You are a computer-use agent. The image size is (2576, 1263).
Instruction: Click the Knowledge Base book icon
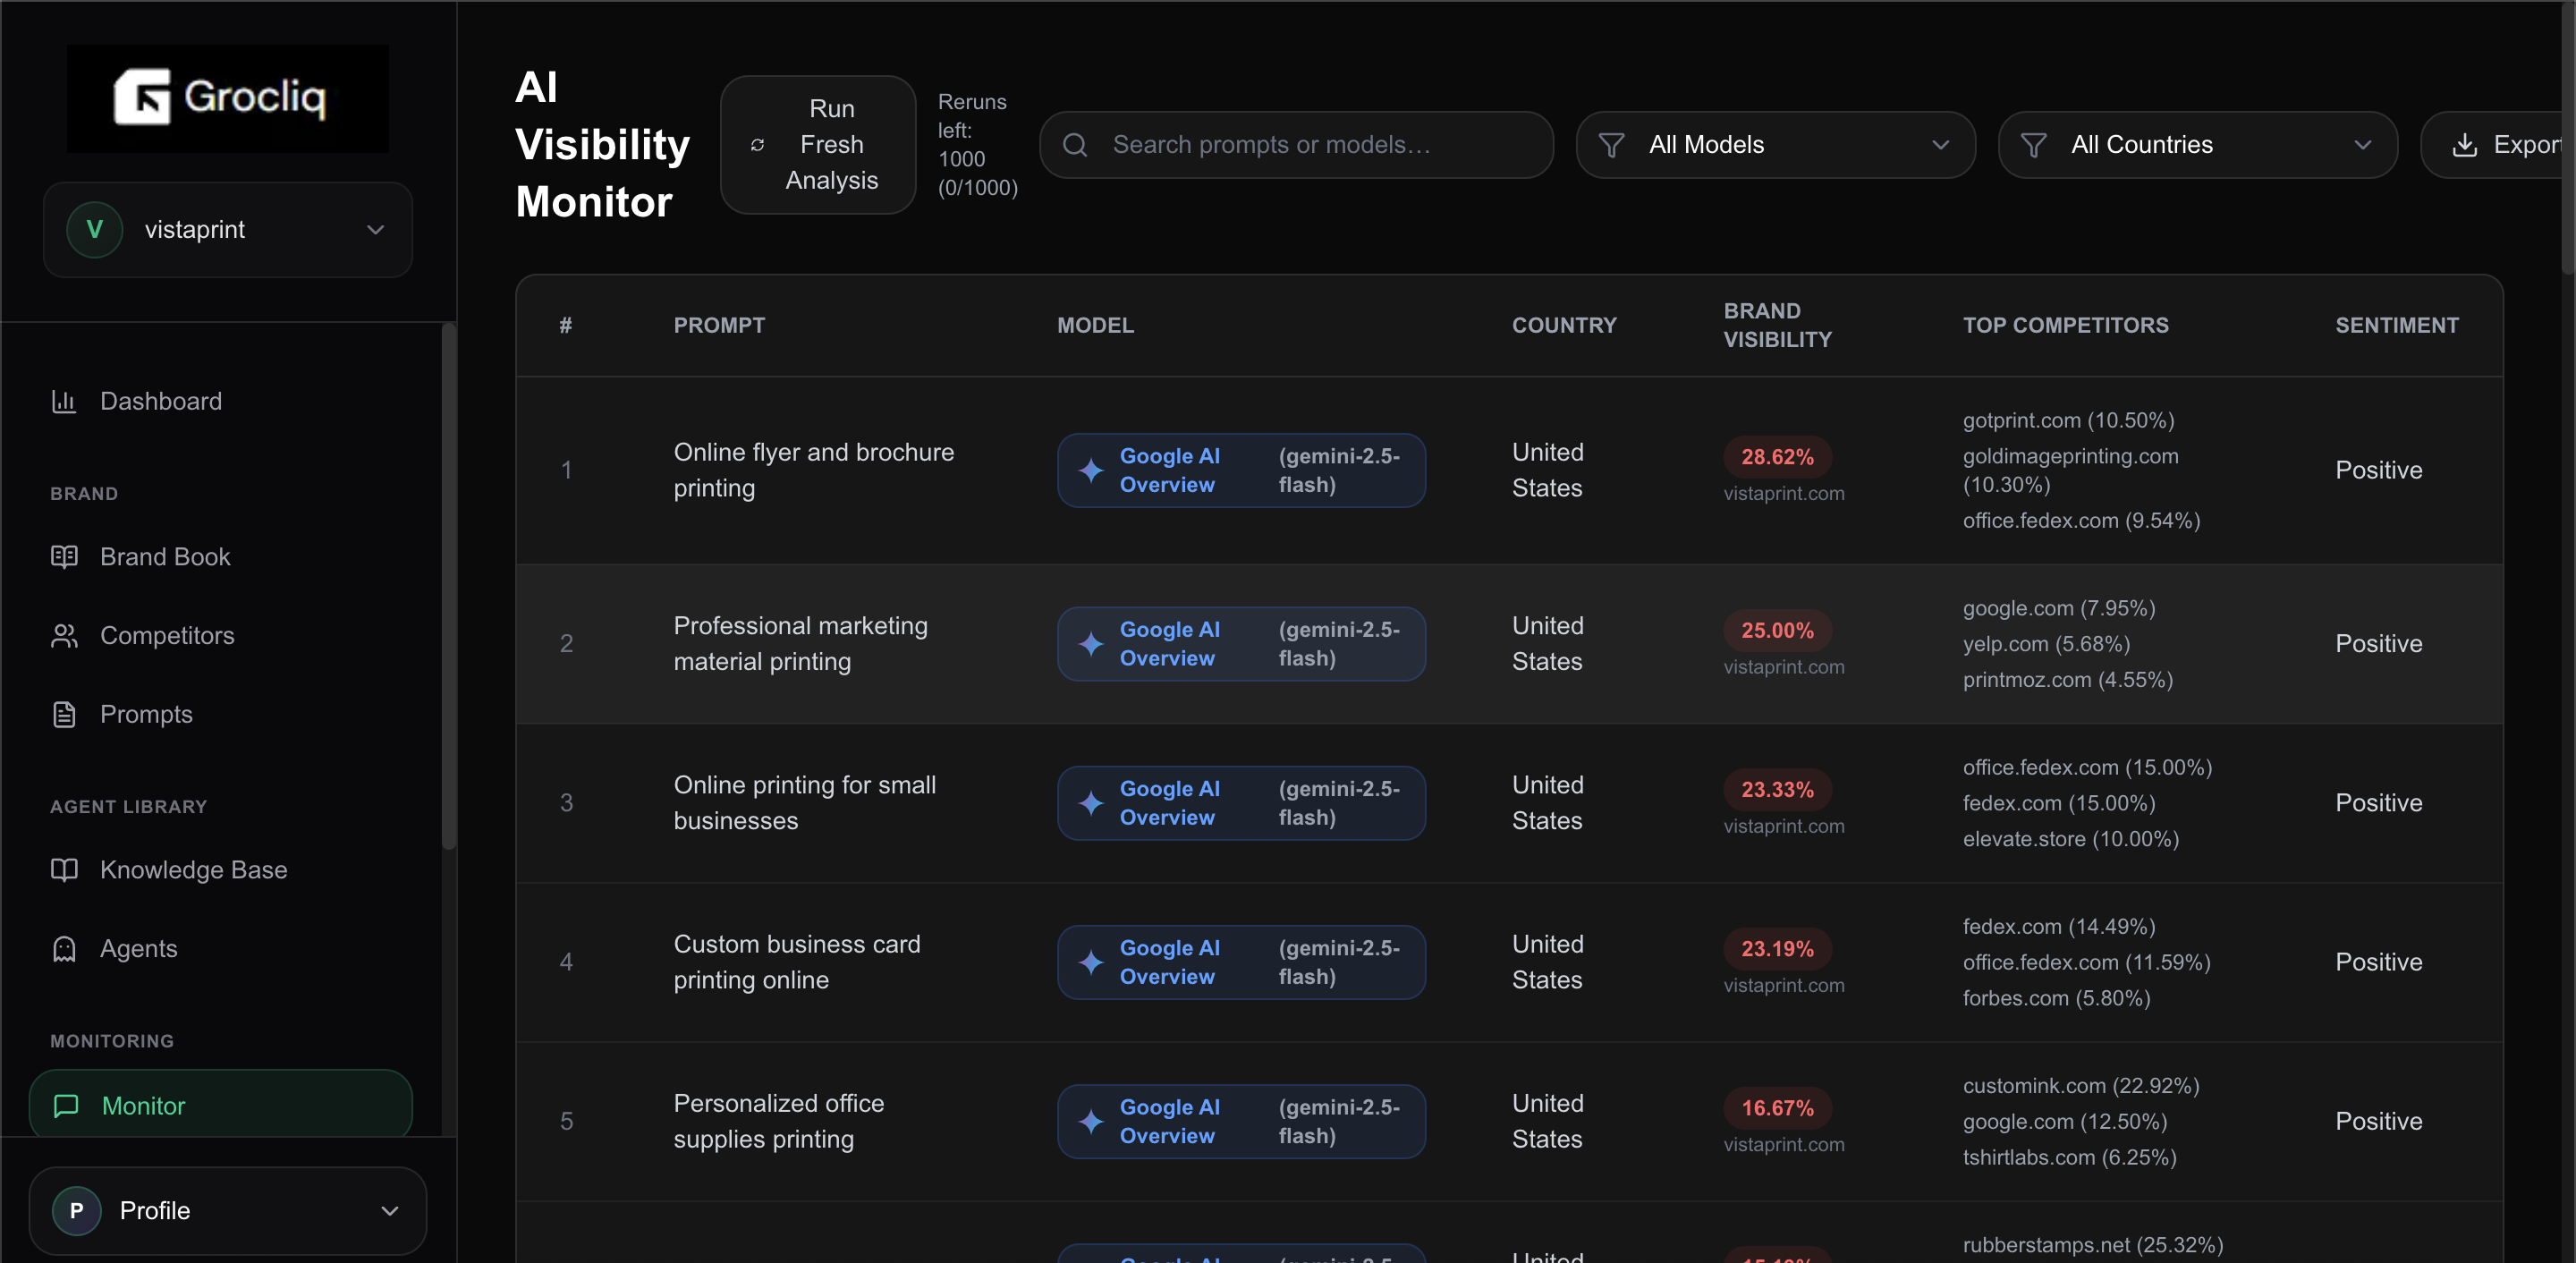tap(64, 870)
